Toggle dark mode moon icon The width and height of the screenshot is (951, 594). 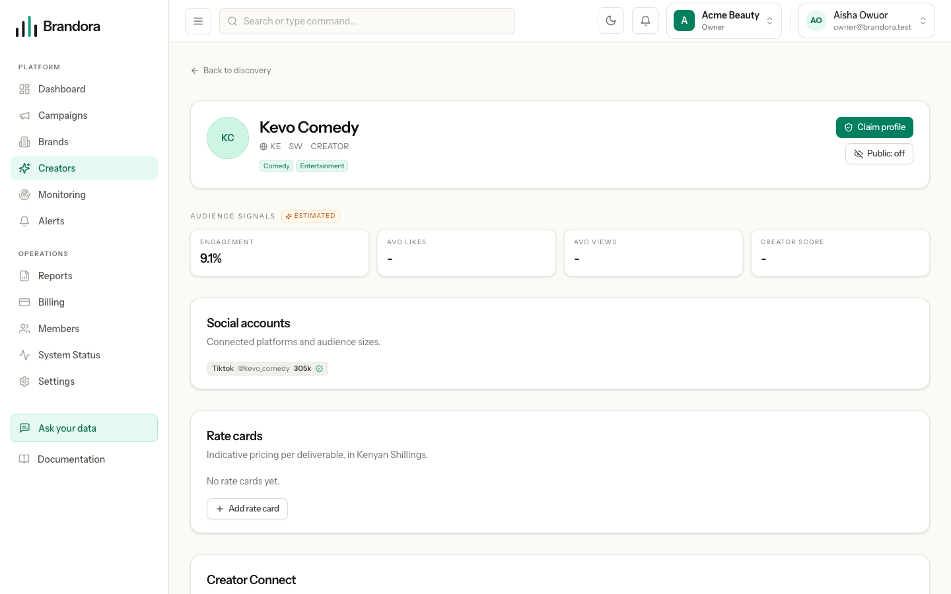pyautogui.click(x=611, y=20)
